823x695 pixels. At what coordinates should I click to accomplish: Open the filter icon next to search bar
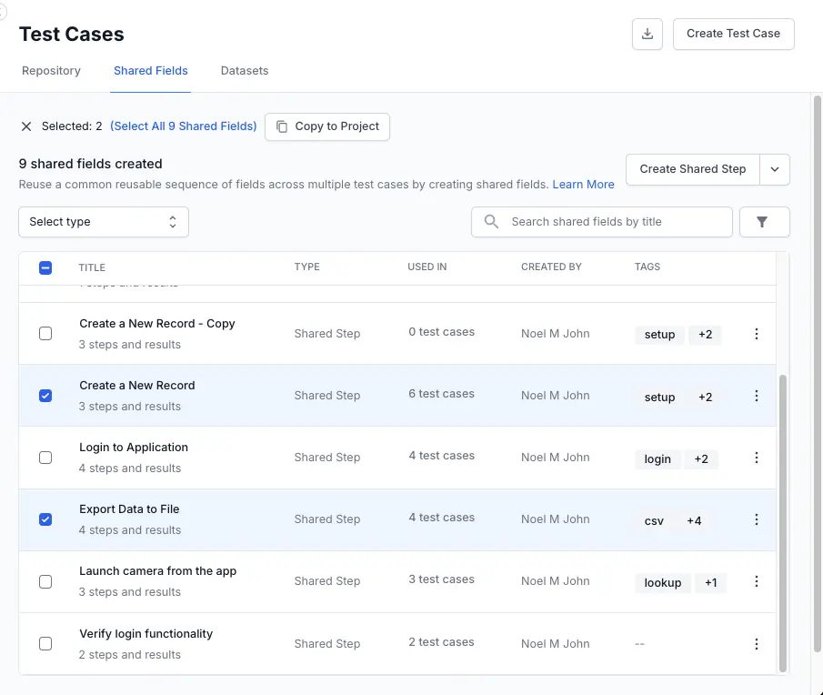pos(764,221)
